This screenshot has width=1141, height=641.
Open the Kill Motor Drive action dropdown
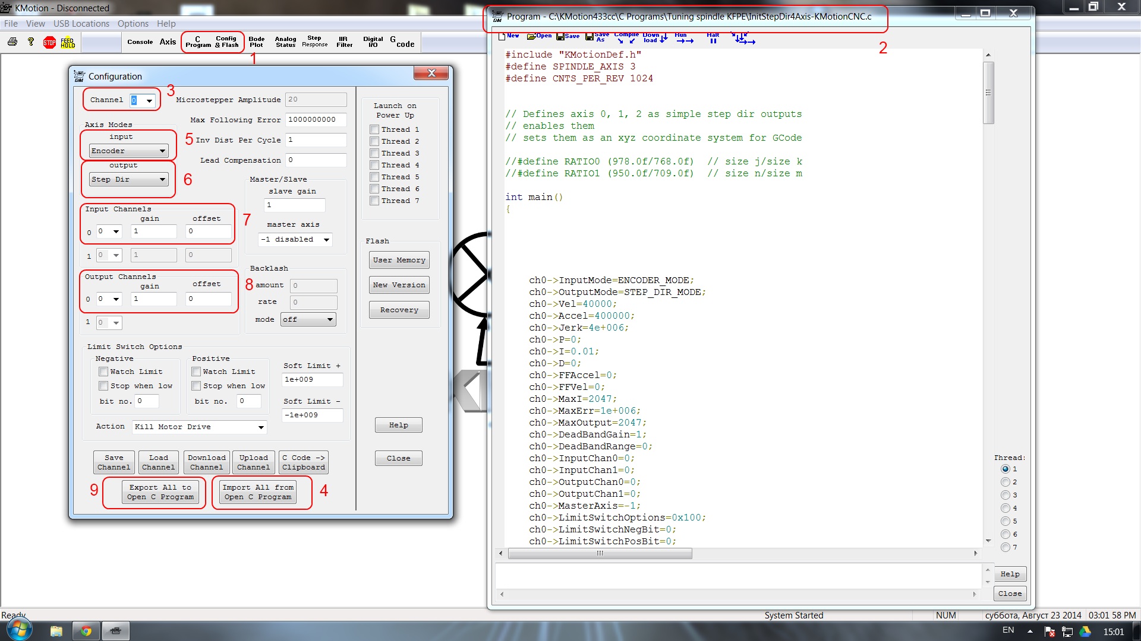pos(199,427)
